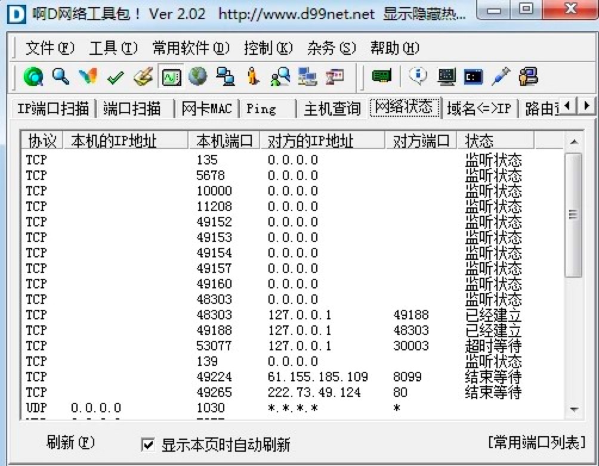
Task: Click the list scrollbar down arrow
Action: click(573, 409)
